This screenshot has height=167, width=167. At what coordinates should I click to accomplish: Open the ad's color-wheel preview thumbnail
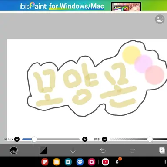tap(126, 7)
